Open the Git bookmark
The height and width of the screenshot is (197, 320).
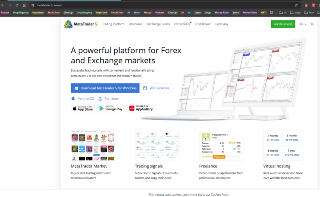pyautogui.click(x=183, y=12)
